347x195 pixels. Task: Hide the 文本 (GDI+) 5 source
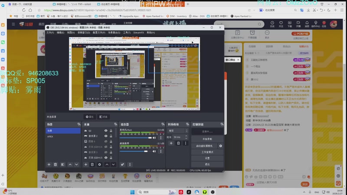pos(106,158)
